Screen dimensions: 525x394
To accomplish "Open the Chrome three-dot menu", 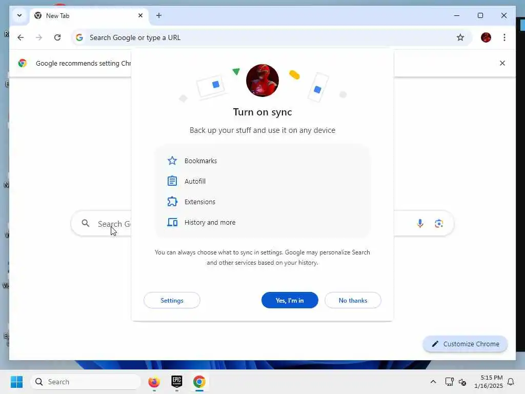I will click(504, 37).
